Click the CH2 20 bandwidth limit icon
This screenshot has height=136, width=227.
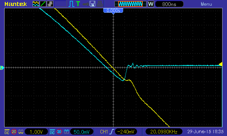click(x=59, y=132)
